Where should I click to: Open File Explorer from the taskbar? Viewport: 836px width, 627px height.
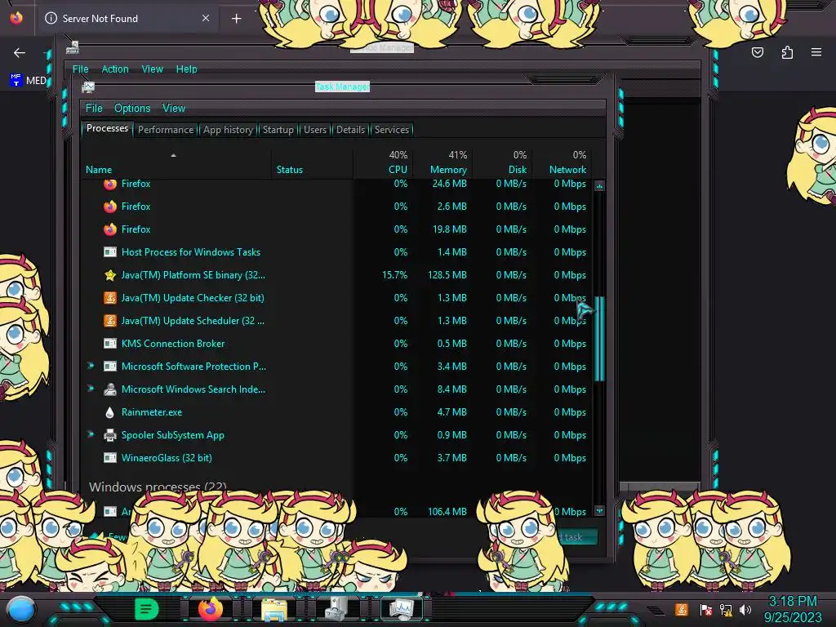tap(274, 609)
